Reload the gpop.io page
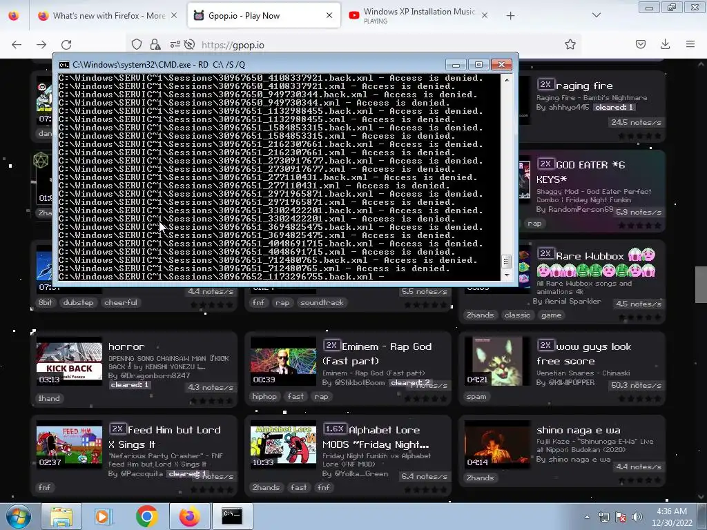Viewport: 707px width, 530px height. point(66,45)
